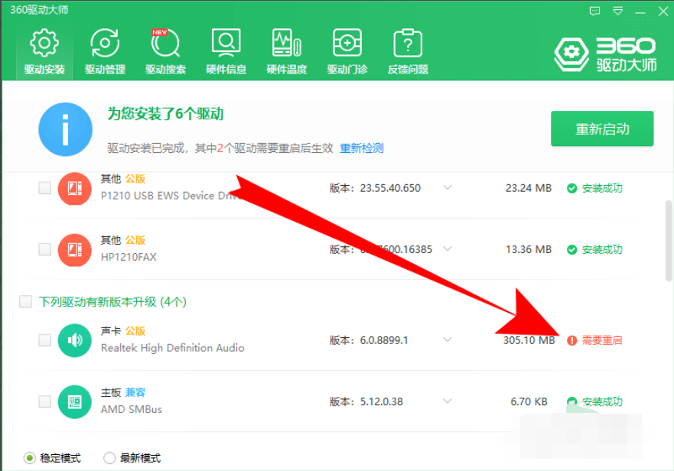Expand version dropdown in HP1210FAX row
The image size is (674, 471).
click(448, 248)
